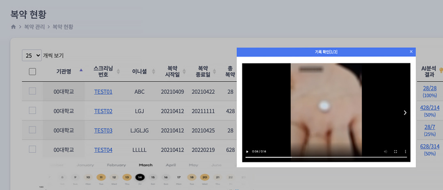Image resolution: width=443 pixels, height=190 pixels.
Task: Select March in the month strip
Action: point(146,165)
